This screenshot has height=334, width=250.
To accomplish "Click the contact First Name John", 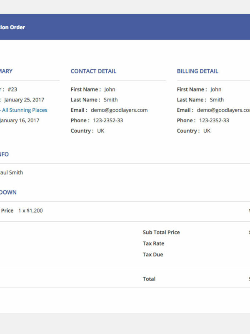I will tap(110, 89).
